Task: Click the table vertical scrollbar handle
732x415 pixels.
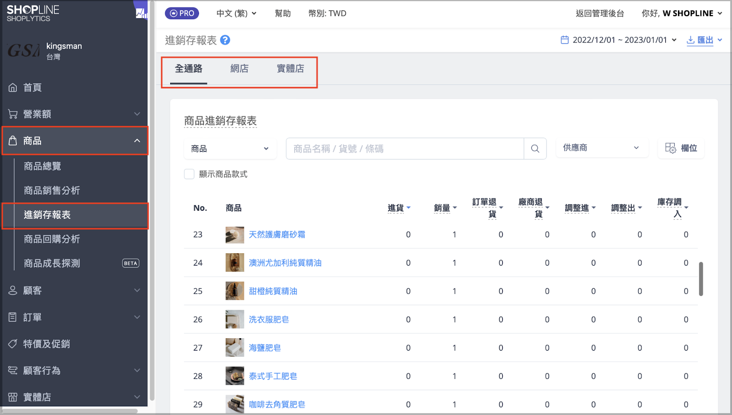Action: click(700, 279)
